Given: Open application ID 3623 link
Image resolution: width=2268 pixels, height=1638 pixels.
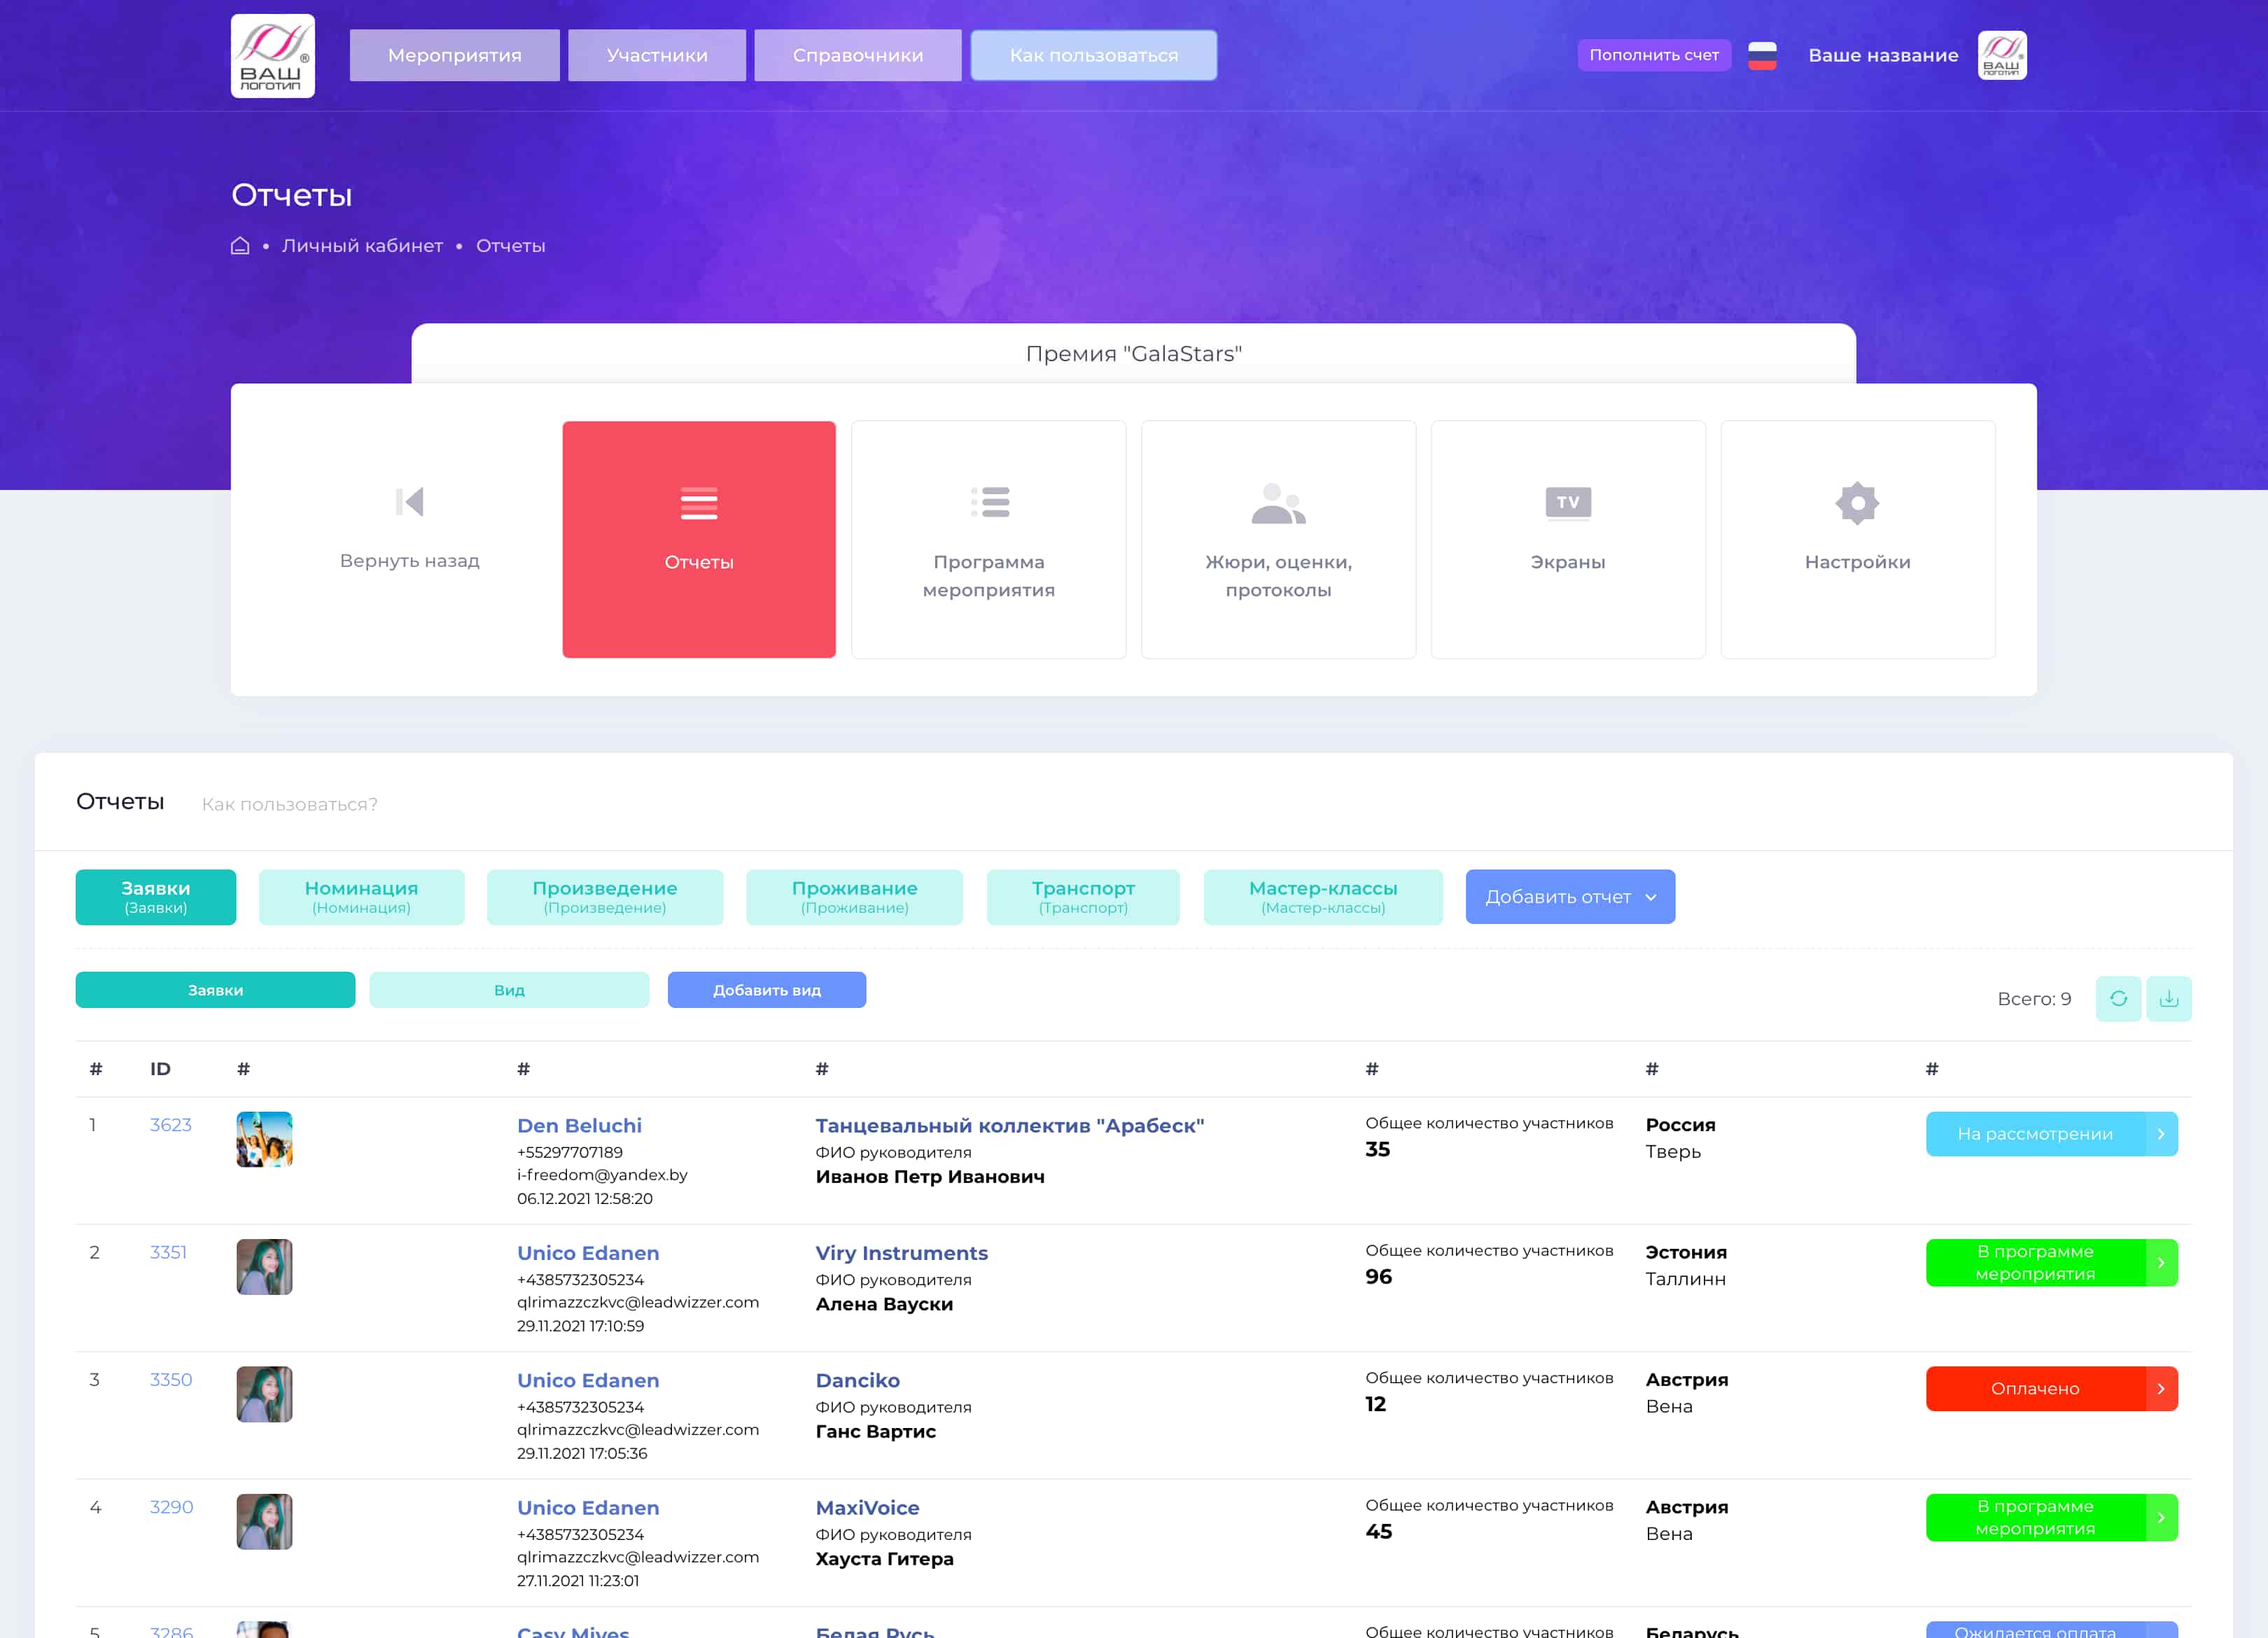Looking at the screenshot, I should click(x=170, y=1125).
